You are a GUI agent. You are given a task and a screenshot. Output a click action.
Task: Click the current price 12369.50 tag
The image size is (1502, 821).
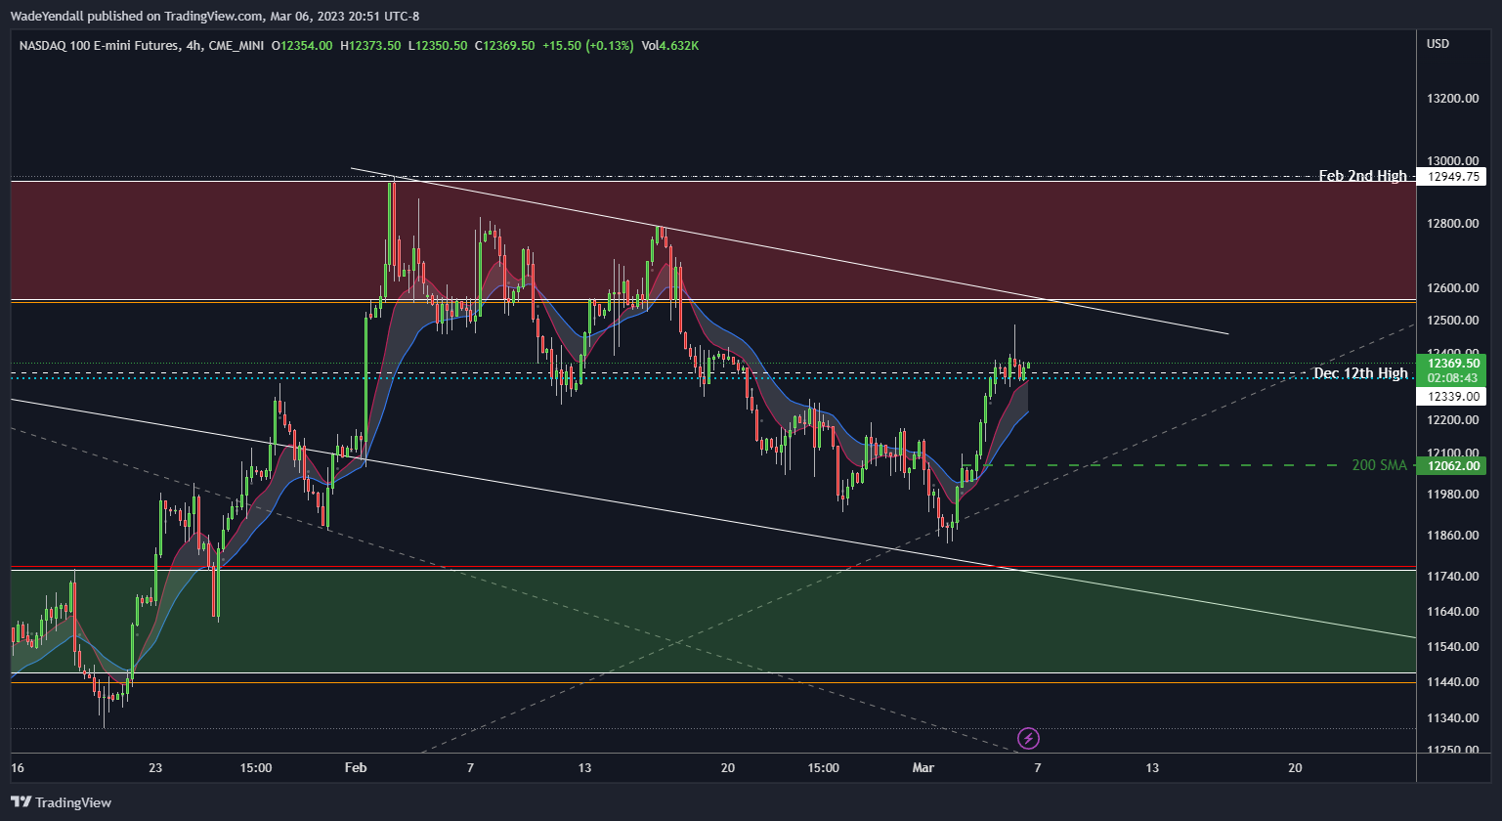(1454, 363)
